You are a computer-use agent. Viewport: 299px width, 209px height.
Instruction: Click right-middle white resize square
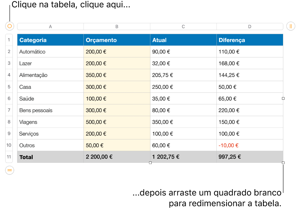283,98
